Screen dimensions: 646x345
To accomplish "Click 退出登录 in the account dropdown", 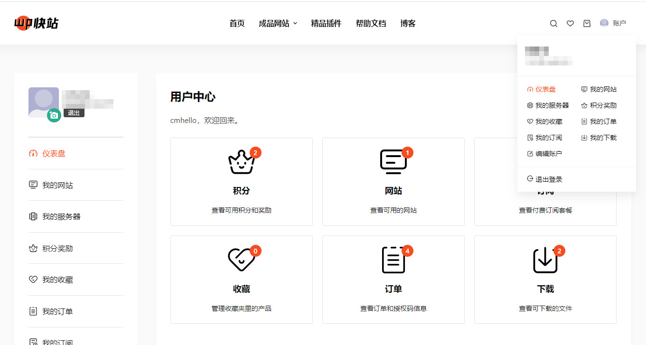I will click(549, 179).
